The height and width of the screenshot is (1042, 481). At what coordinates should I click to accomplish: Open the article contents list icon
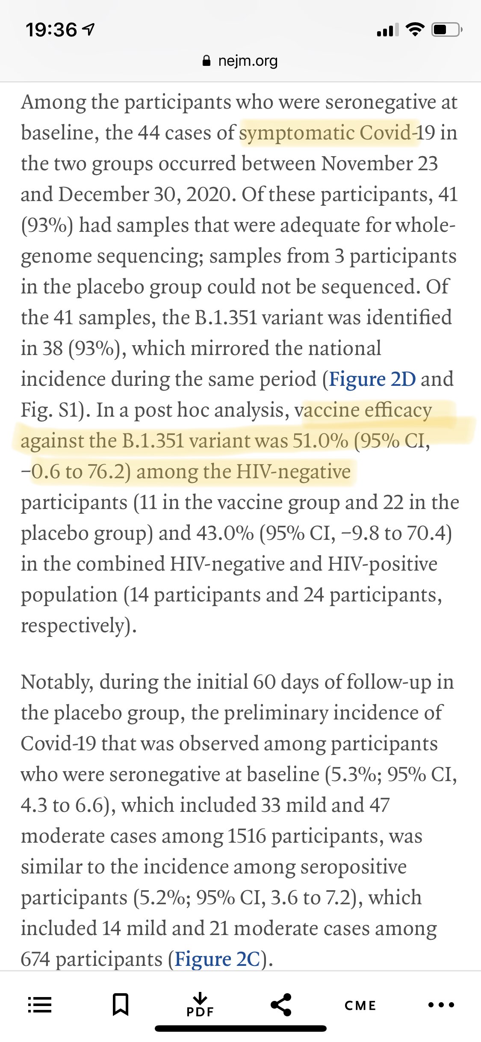(x=40, y=1005)
